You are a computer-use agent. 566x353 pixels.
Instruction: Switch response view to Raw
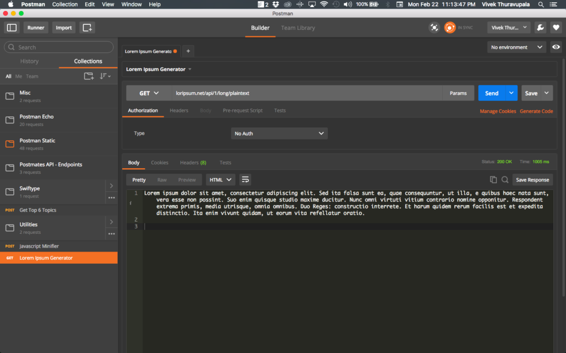162,180
